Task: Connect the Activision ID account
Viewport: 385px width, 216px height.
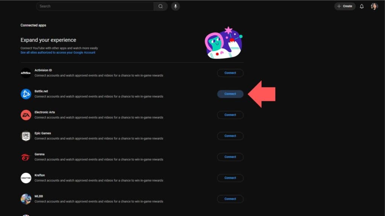Action: (230, 73)
